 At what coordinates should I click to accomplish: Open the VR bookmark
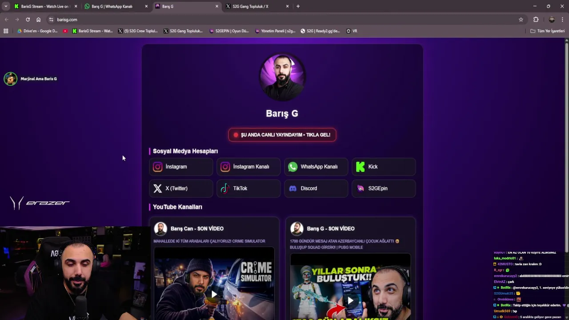click(352, 31)
